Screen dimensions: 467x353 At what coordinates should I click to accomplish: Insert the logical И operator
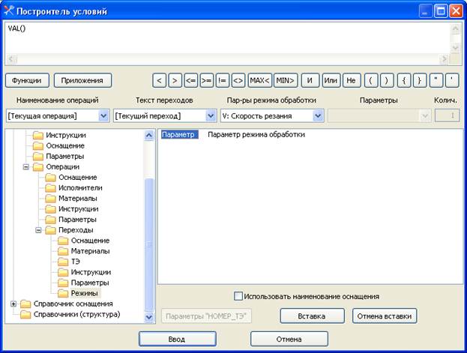(x=310, y=80)
